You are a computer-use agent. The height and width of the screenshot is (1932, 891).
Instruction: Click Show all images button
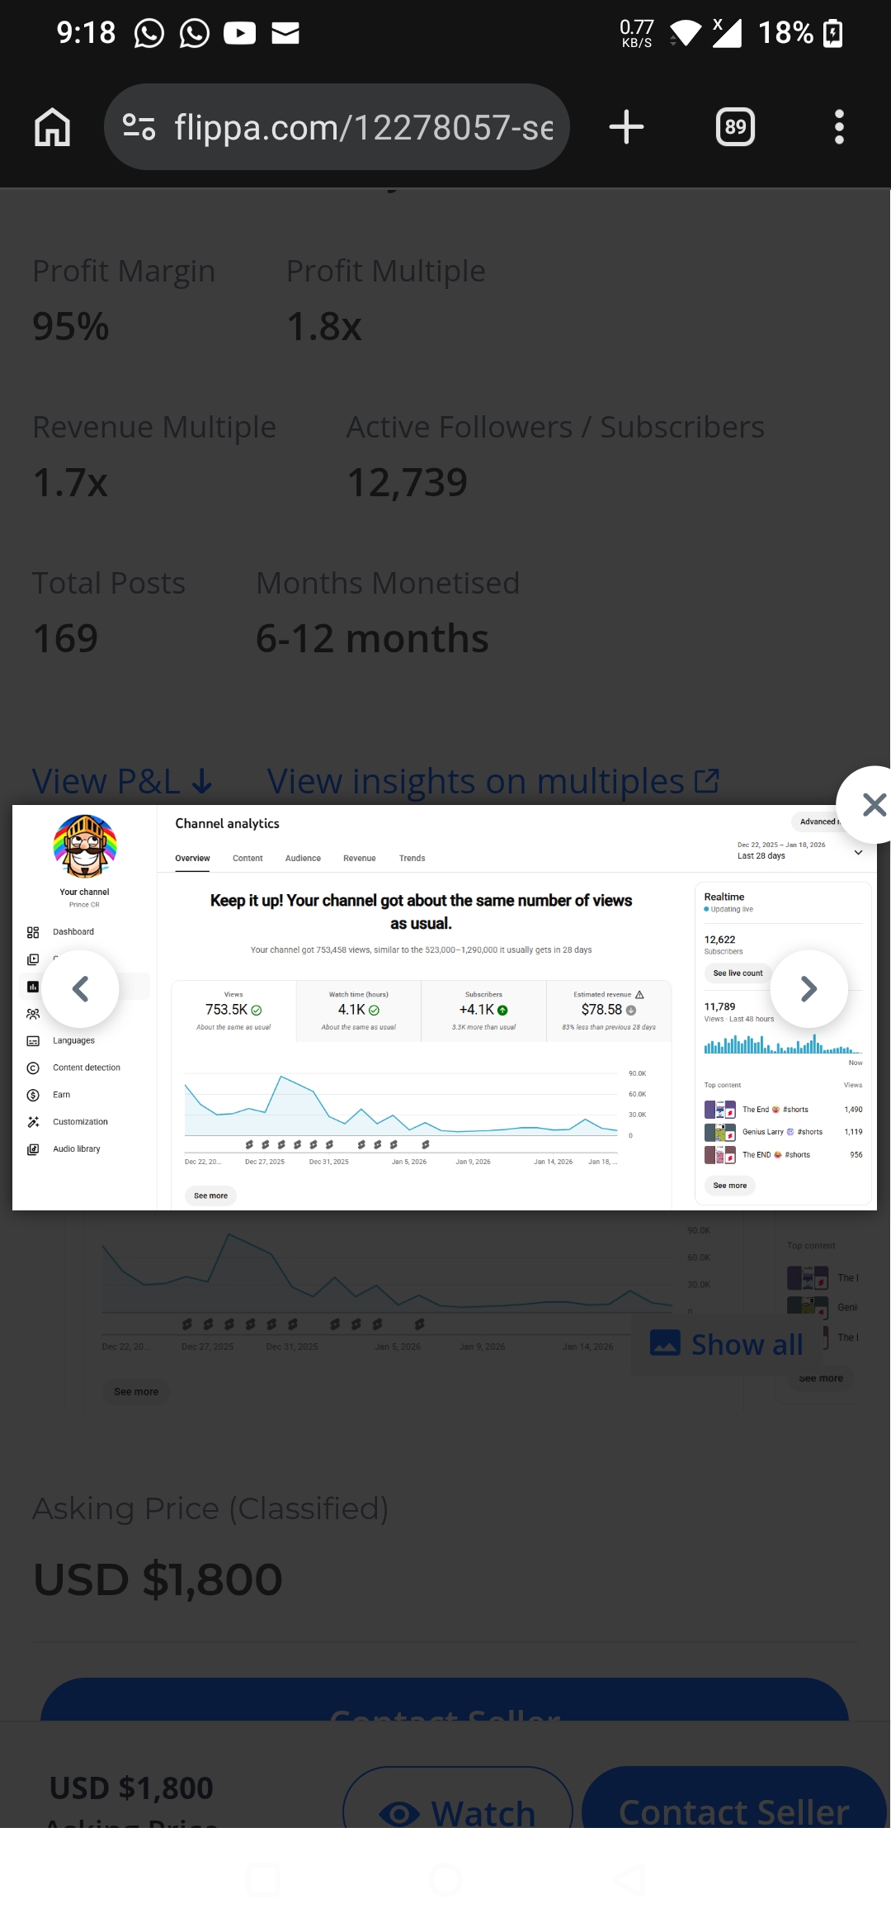coord(727,1344)
